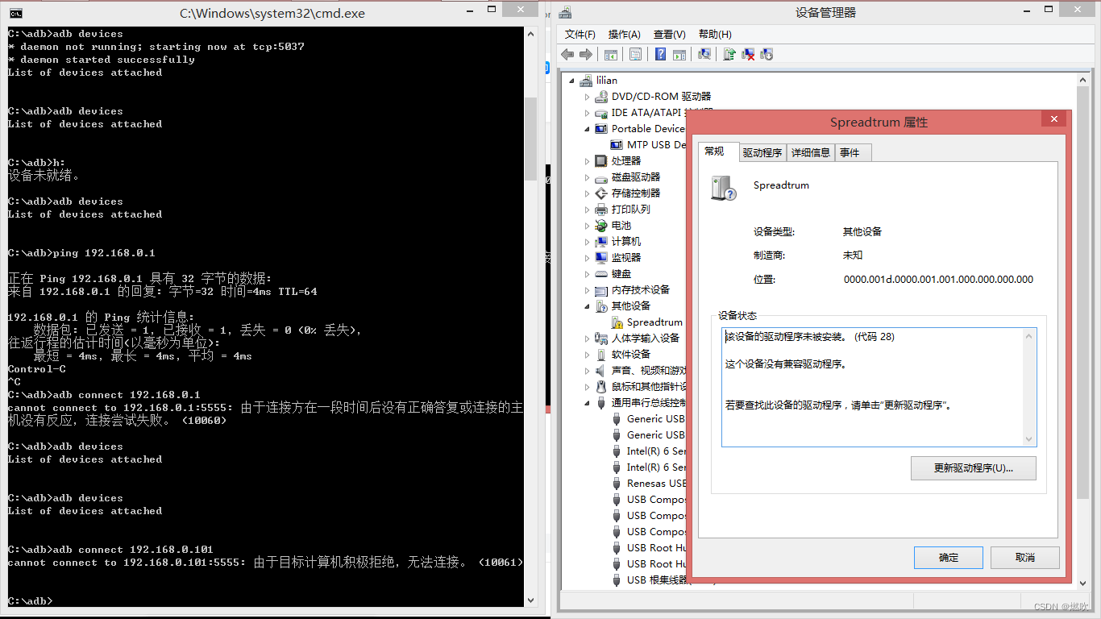This screenshot has height=619, width=1101.
Task: Click the print queue (打印队列) printer icon
Action: pyautogui.click(x=601, y=210)
